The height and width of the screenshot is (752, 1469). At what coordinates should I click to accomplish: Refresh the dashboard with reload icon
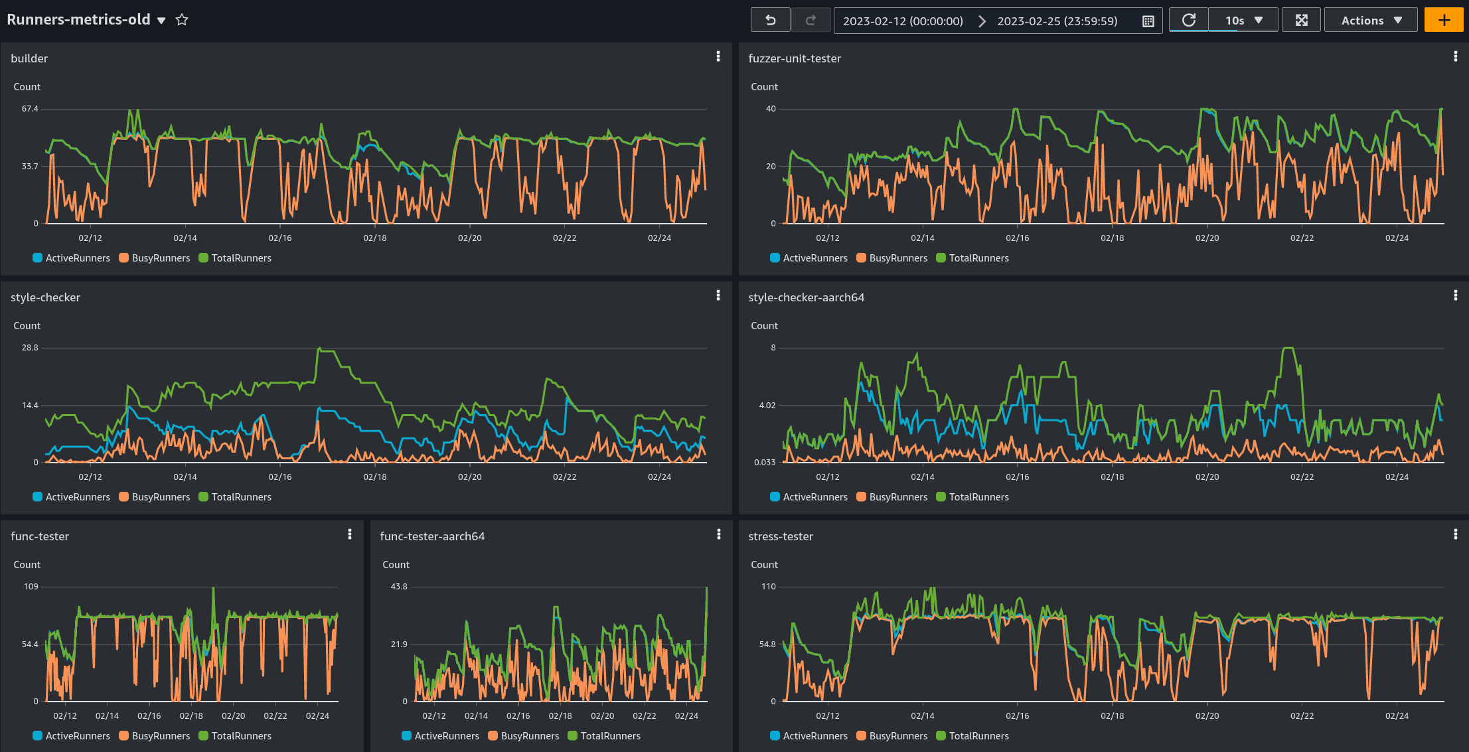1188,20
